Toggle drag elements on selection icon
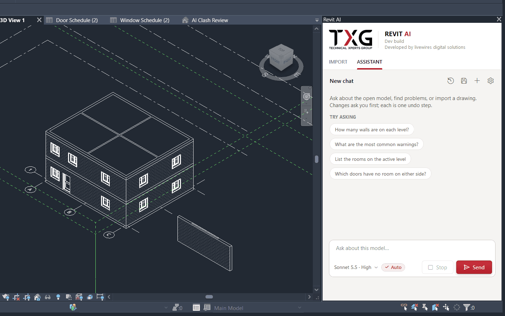Screen dimensions: 505x316 (x=446, y=308)
